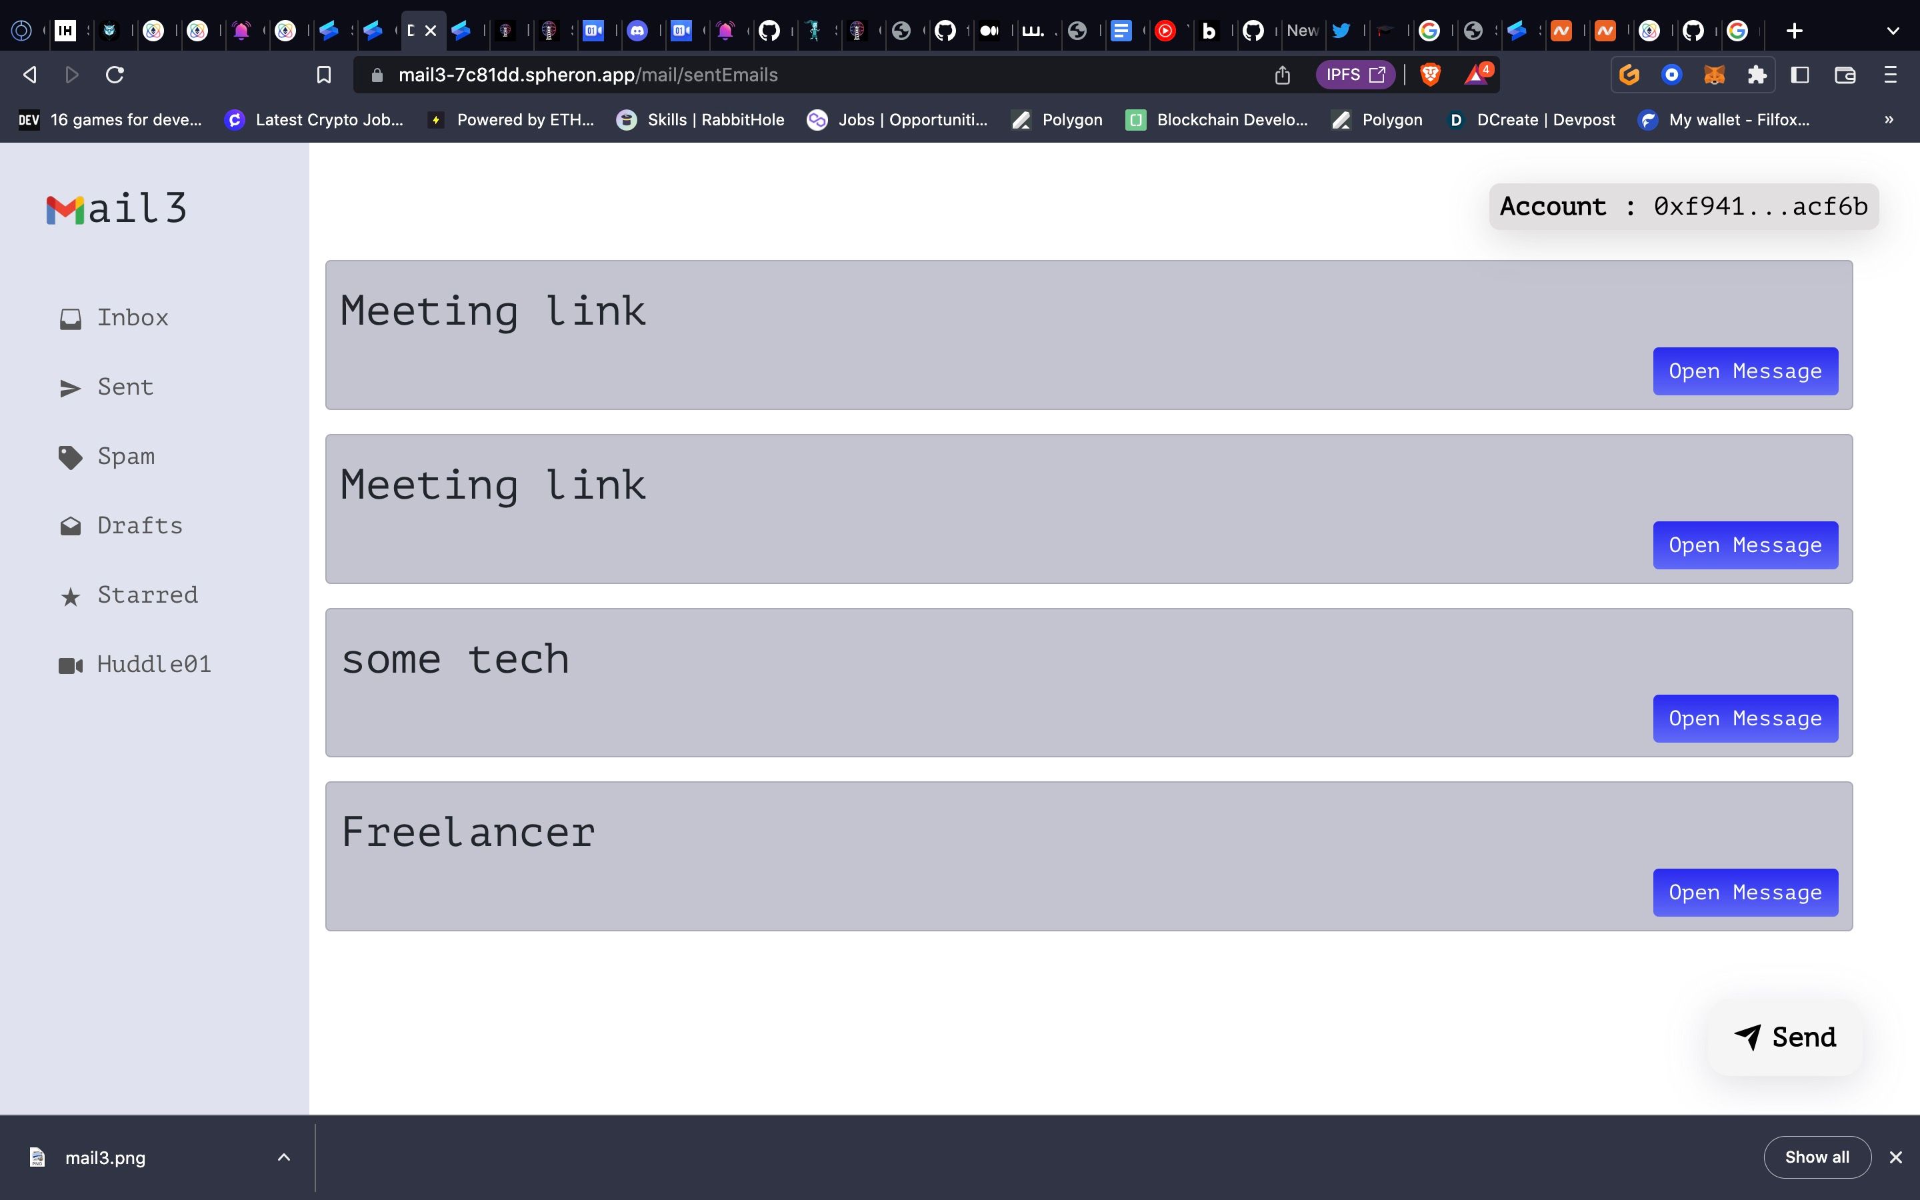
Task: Open first Meeting link message
Action: [1745, 371]
